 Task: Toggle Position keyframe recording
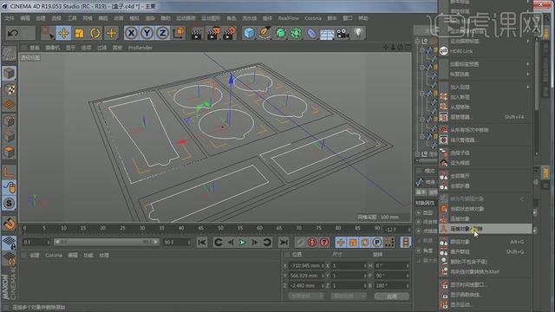tap(341, 243)
